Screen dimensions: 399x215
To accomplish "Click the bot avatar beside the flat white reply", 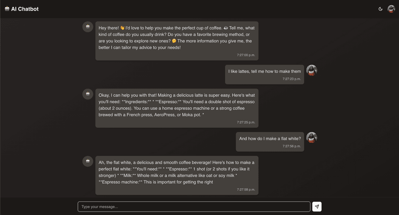I will [x=87, y=161].
